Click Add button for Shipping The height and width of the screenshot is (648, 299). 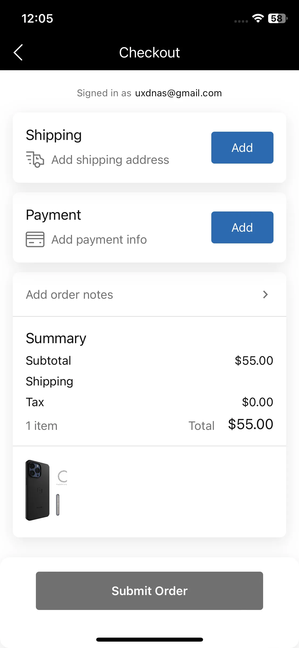pos(242,148)
